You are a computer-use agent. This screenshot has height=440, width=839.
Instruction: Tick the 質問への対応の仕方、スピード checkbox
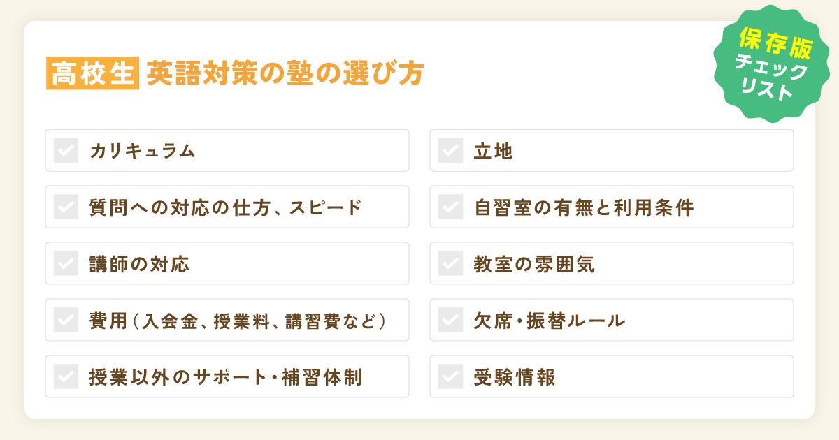coord(66,207)
